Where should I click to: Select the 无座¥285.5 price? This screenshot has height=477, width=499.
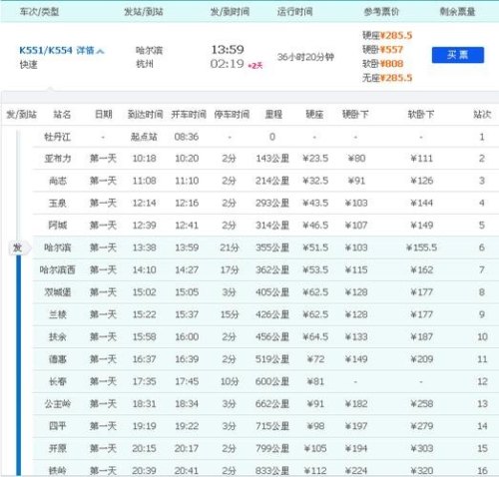387,78
